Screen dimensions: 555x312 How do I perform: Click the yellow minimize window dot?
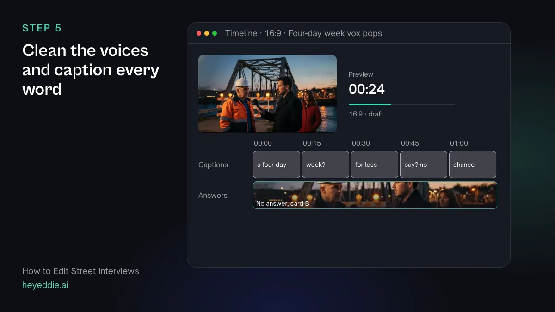[207, 33]
